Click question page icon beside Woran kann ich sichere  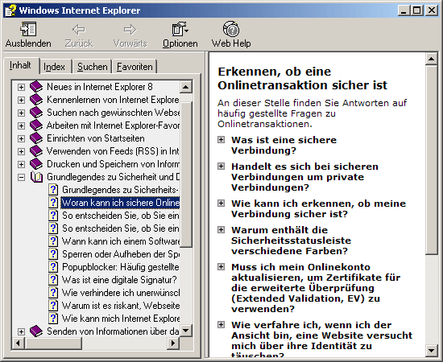point(53,203)
